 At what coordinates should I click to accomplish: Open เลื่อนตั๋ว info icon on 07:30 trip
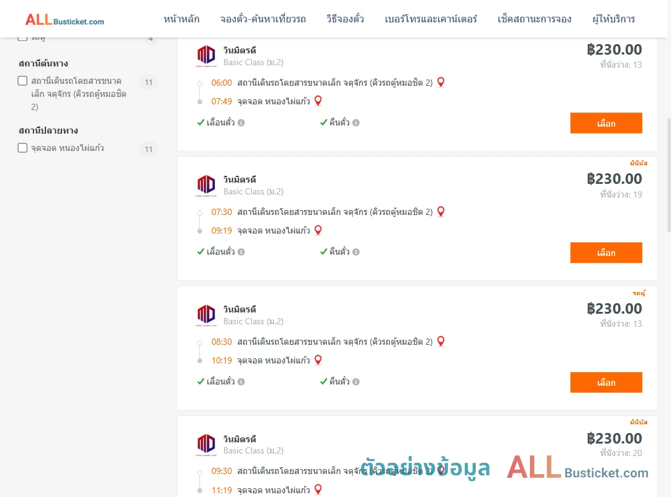click(x=241, y=252)
